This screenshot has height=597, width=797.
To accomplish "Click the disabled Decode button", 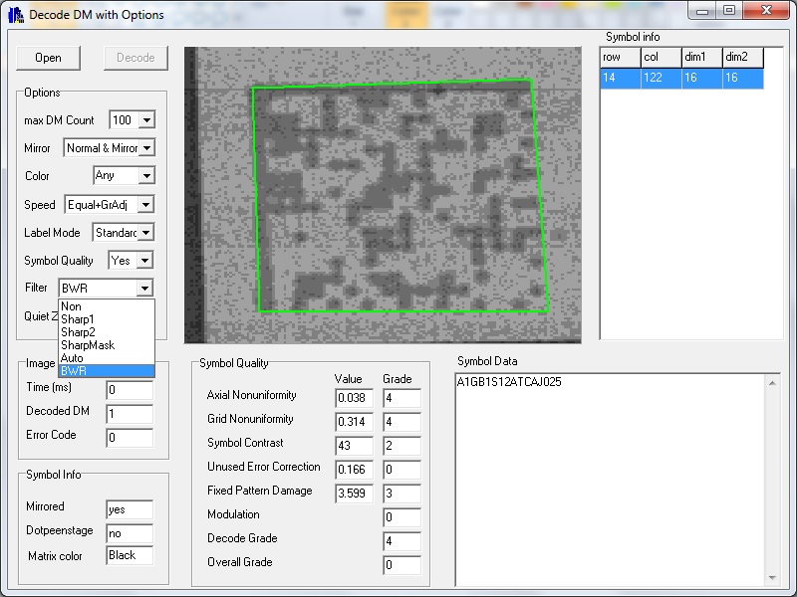I will pos(135,58).
